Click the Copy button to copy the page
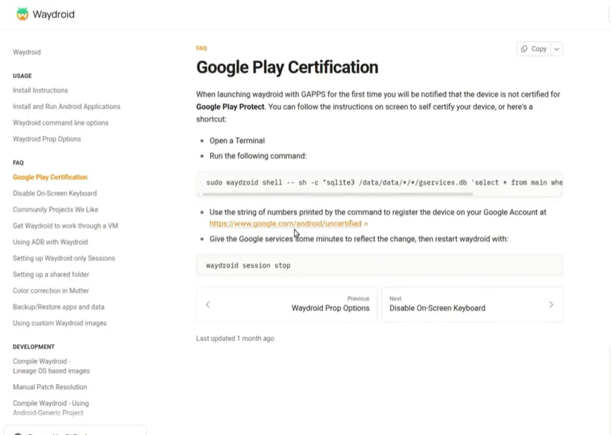 [535, 48]
